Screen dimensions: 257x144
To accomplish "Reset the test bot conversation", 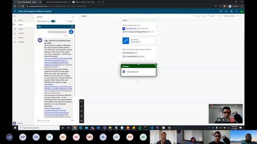I will [69, 21].
